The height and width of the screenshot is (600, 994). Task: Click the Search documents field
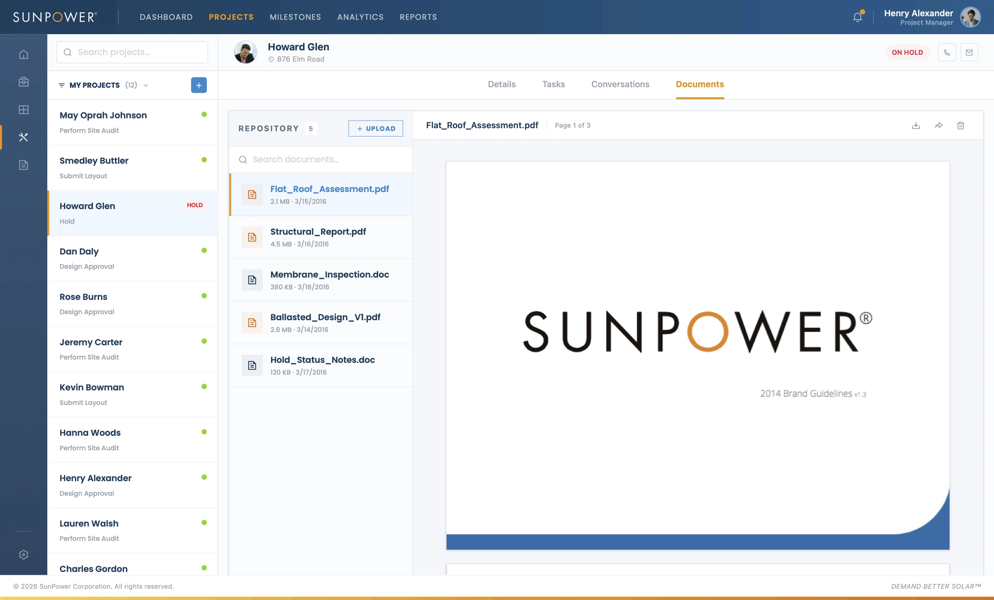pyautogui.click(x=321, y=159)
